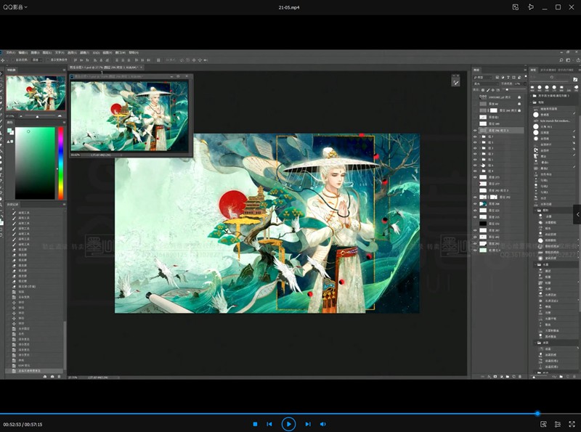581x432 pixels.
Task: Open the Photoshop 文件 menu
Action: (x=9, y=53)
